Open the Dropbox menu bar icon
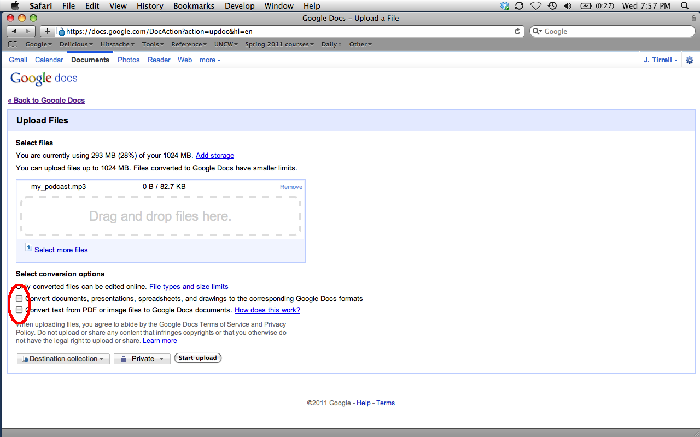Screen dimensions: 700x437 click(505, 6)
